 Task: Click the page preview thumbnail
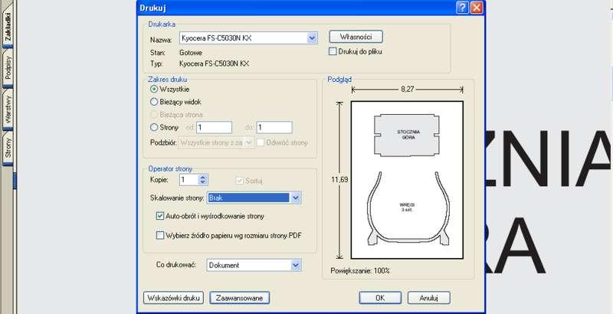407,180
